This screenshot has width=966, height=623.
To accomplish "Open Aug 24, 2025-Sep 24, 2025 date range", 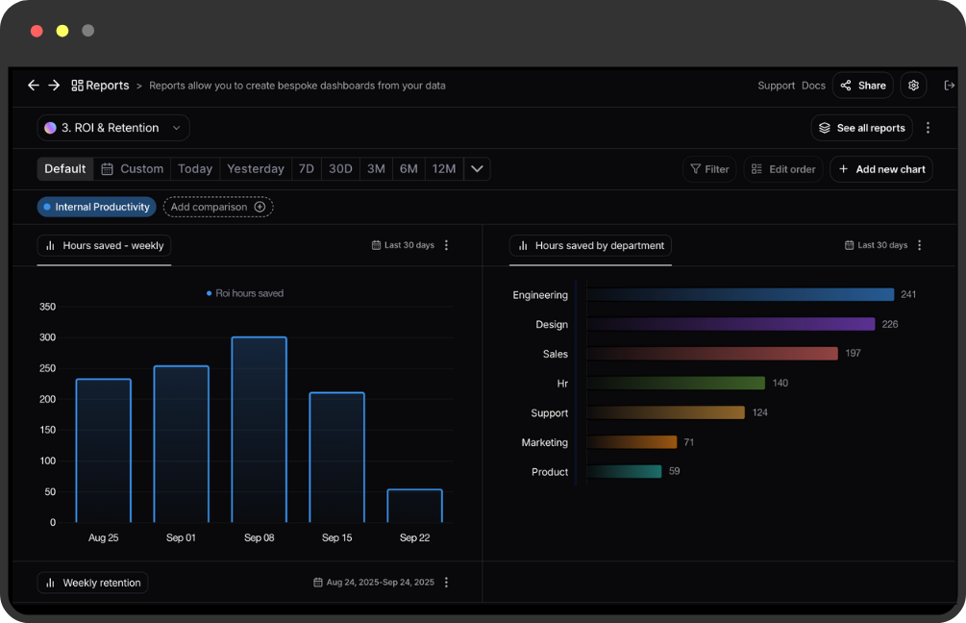I will [374, 583].
